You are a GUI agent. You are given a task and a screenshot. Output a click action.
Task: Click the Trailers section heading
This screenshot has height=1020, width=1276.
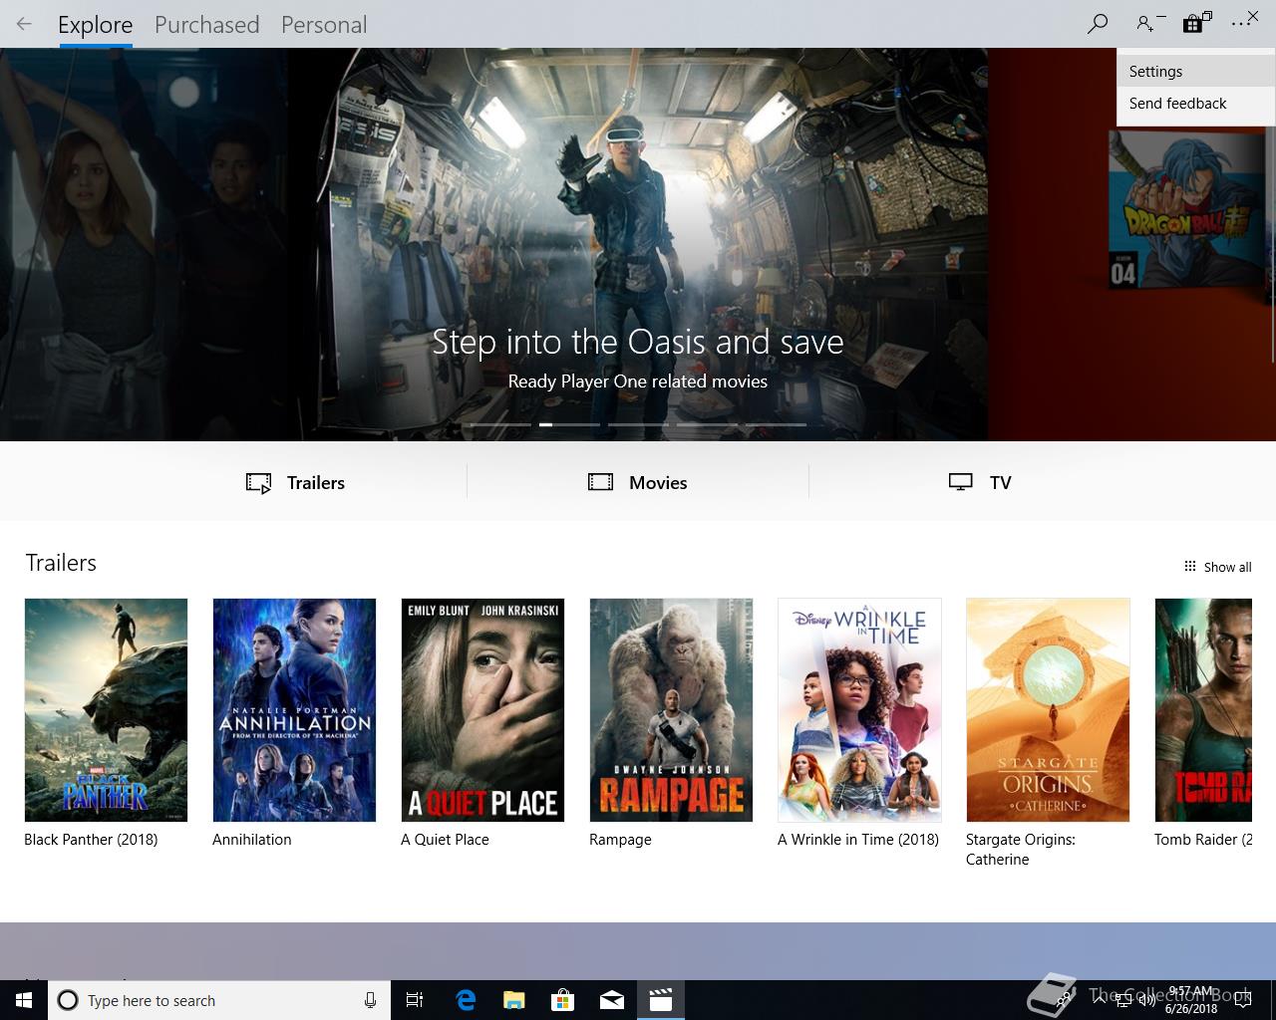tap(61, 563)
